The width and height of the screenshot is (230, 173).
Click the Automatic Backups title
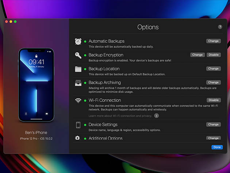click(107, 41)
